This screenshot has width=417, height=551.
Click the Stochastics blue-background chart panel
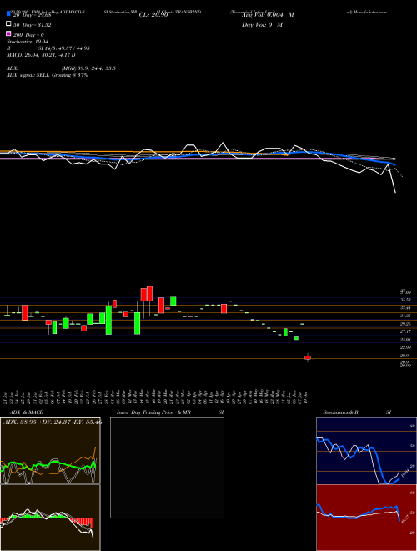pos(366,451)
